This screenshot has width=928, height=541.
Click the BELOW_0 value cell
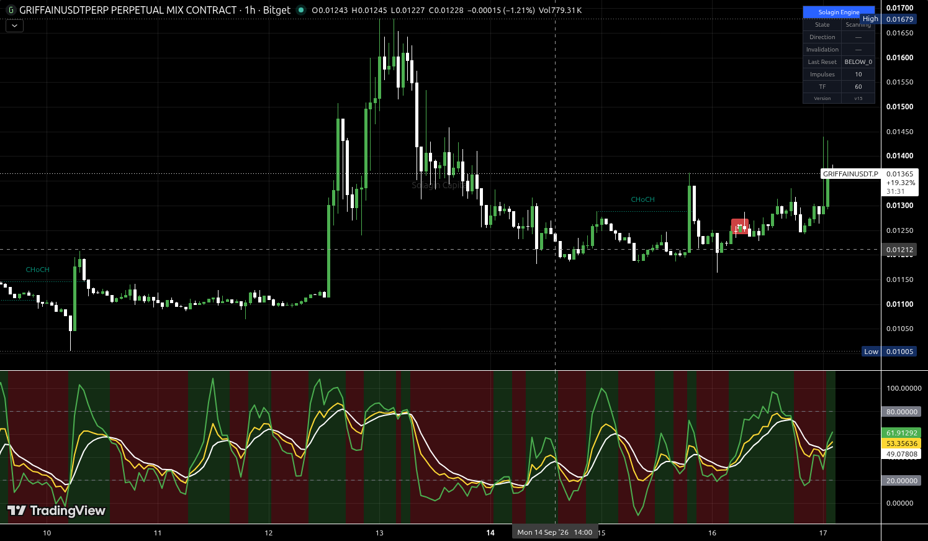click(x=858, y=62)
